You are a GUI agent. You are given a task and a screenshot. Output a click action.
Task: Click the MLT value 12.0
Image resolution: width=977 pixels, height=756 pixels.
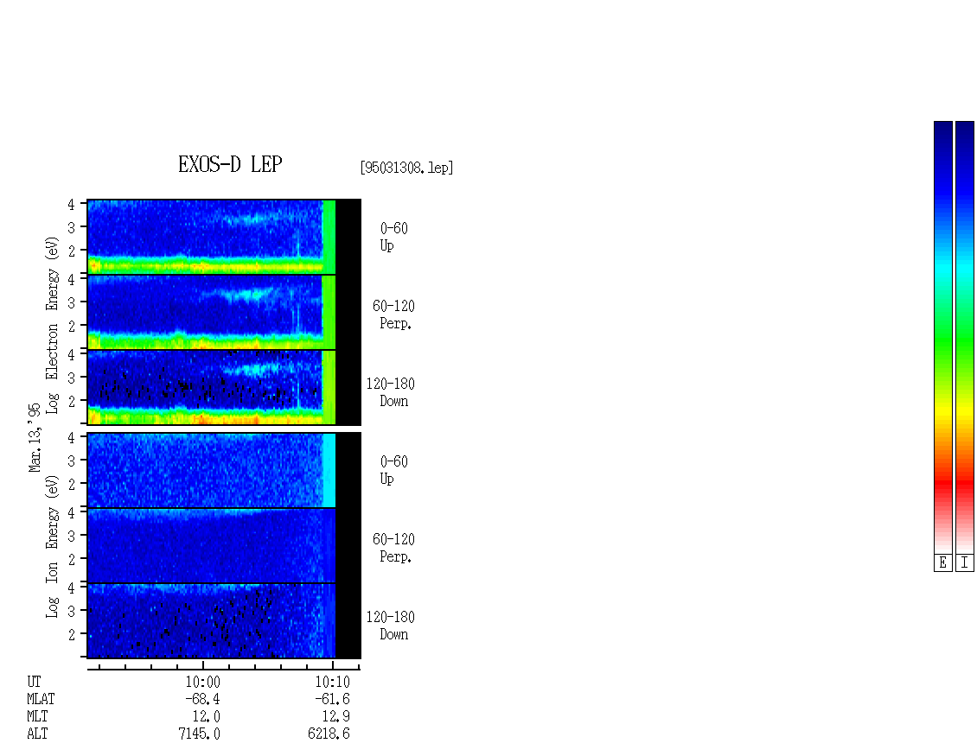click(207, 717)
